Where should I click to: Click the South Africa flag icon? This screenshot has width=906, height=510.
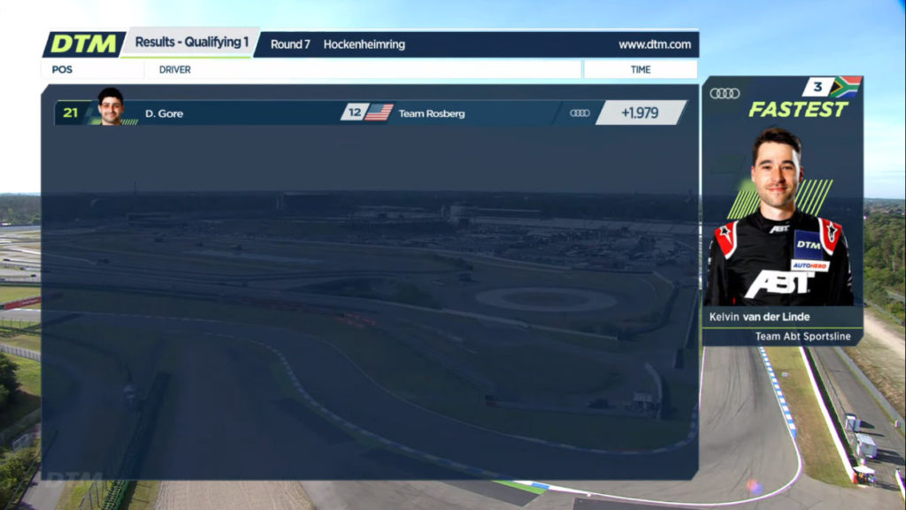coord(847,87)
